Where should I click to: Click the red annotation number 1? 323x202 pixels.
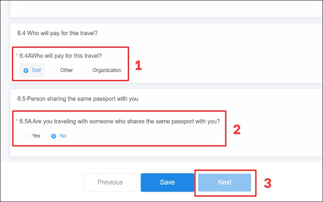click(138, 65)
